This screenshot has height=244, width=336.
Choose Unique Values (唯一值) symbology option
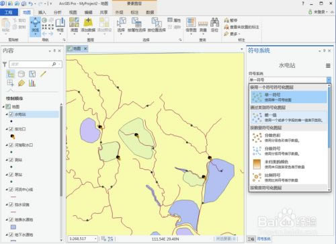pos(289,118)
